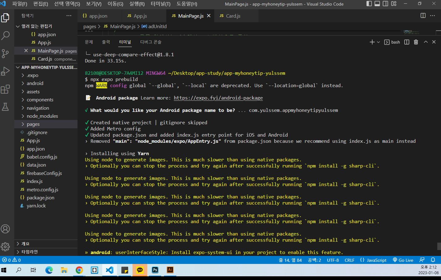441x280 pixels.
Task: Open Illustrator from taskbar
Action: 170,270
